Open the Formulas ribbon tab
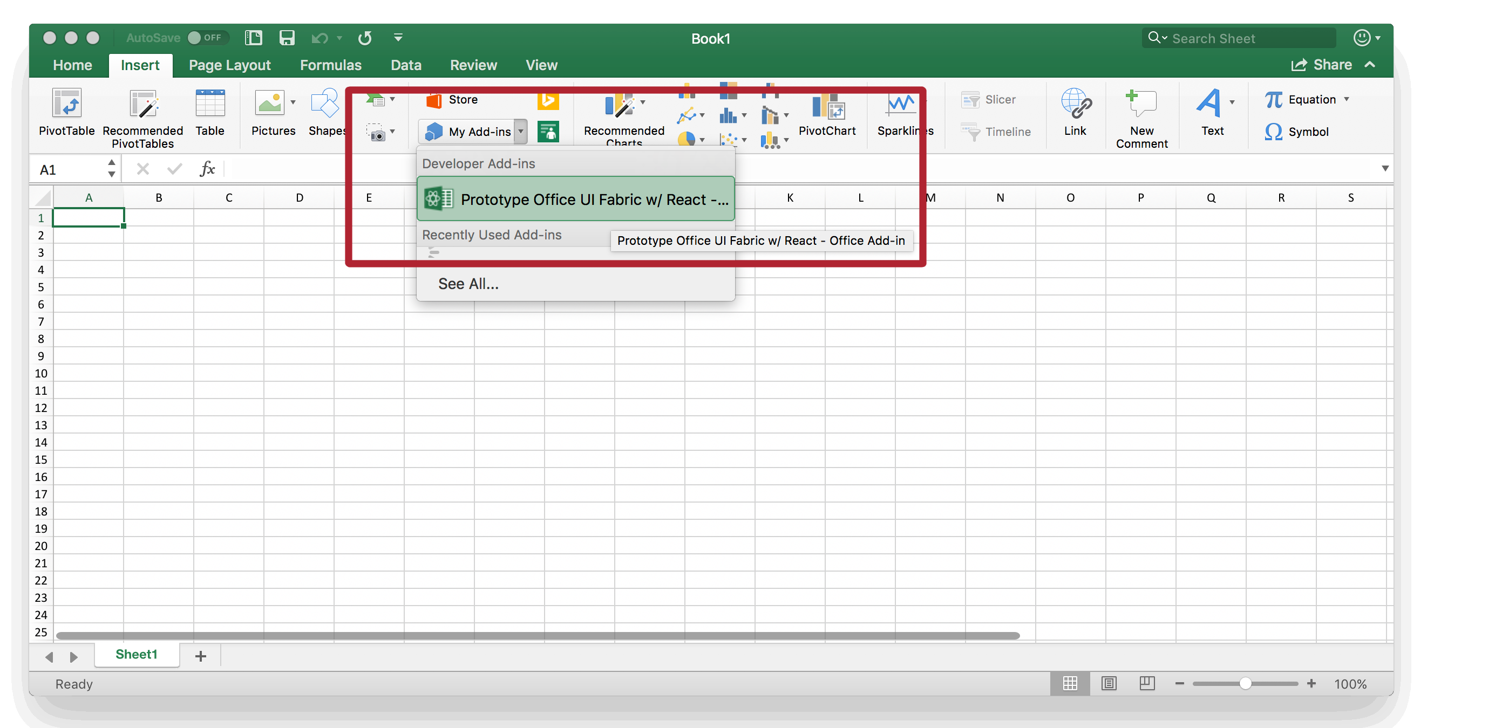Screen dimensions: 1495x728 [x=330, y=65]
